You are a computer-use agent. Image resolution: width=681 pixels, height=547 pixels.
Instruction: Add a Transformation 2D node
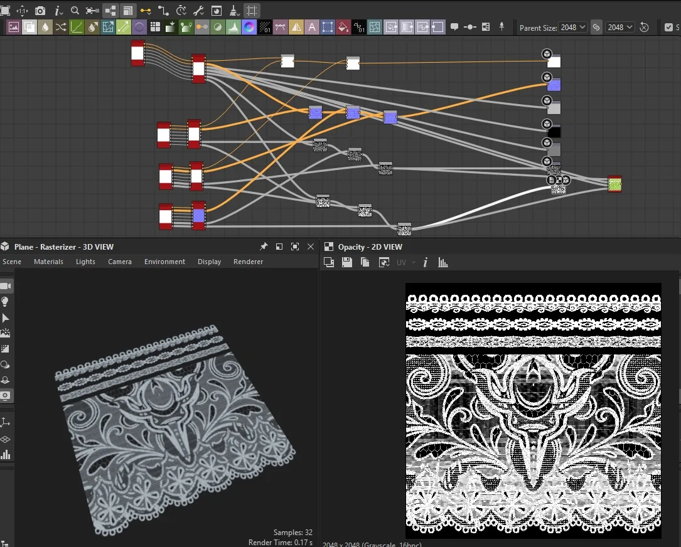pyautogui.click(x=328, y=27)
